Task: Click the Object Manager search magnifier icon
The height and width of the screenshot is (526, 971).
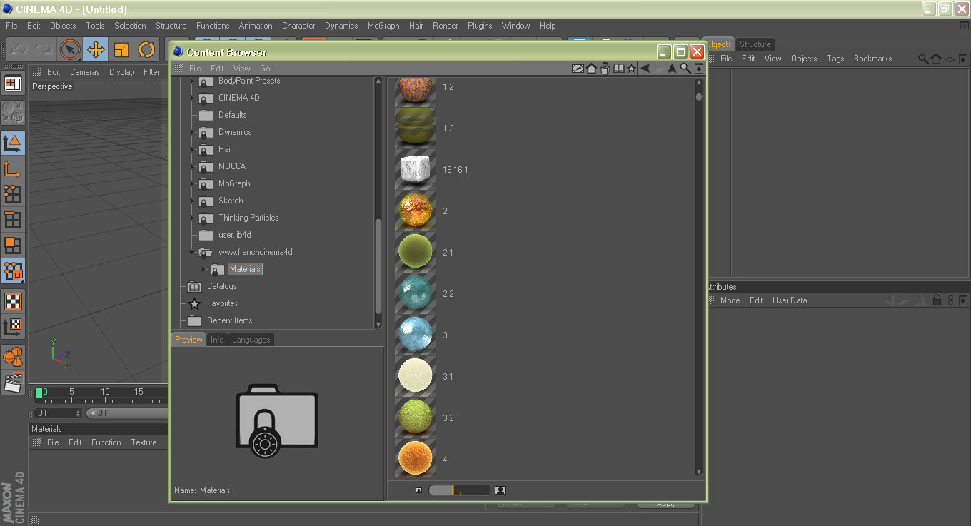Action: (x=923, y=59)
